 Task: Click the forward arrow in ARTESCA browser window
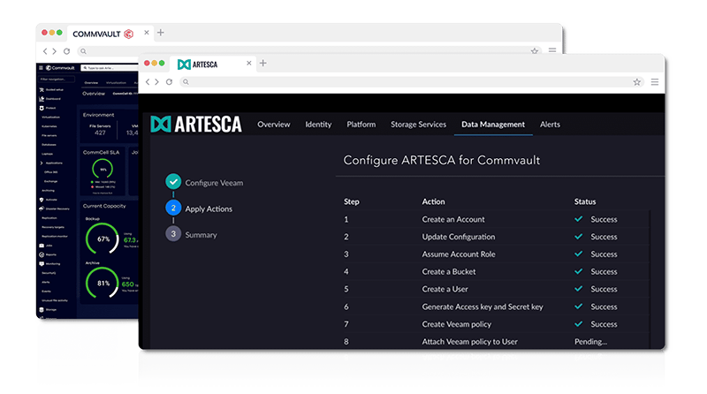coord(156,82)
